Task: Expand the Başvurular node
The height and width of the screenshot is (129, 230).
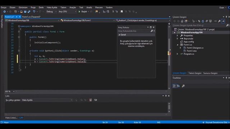Action: [x=177, y=39]
